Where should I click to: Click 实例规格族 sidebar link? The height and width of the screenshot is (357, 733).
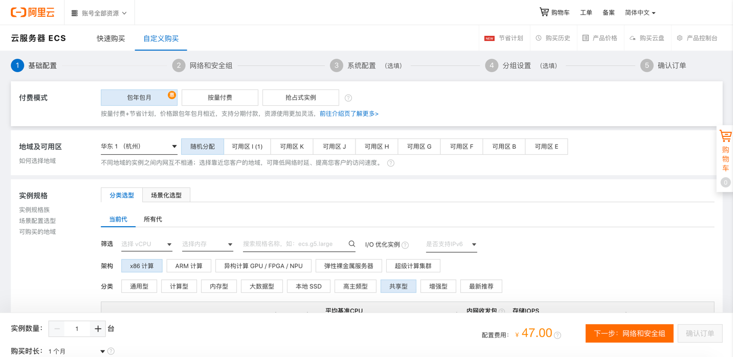34,210
